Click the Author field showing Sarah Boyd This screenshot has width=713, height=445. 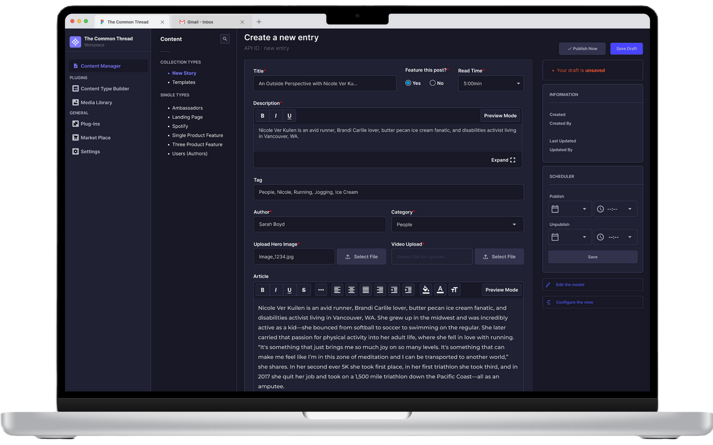pos(320,224)
